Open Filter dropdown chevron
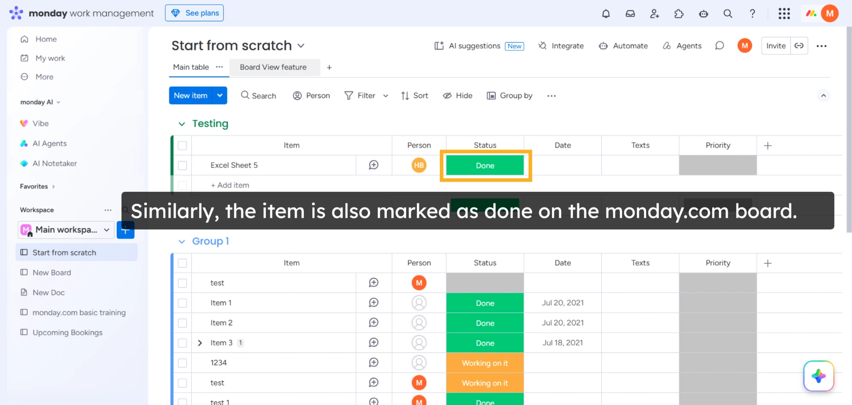Screen dimensions: 852x405 [x=386, y=96]
